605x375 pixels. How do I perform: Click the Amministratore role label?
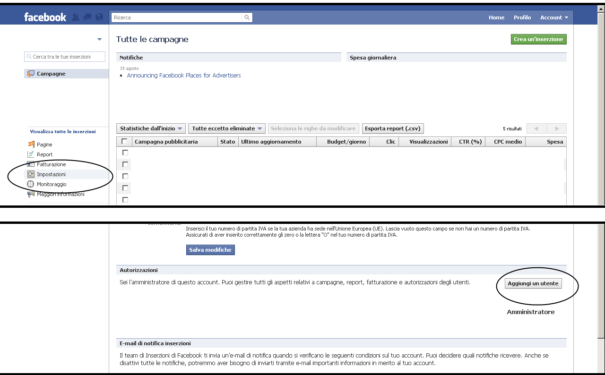pyautogui.click(x=531, y=312)
